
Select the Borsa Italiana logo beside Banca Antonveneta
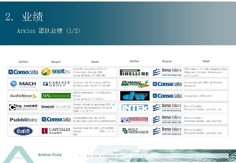(x=167, y=131)
